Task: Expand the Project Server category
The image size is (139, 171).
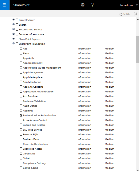Action: tap(13, 20)
